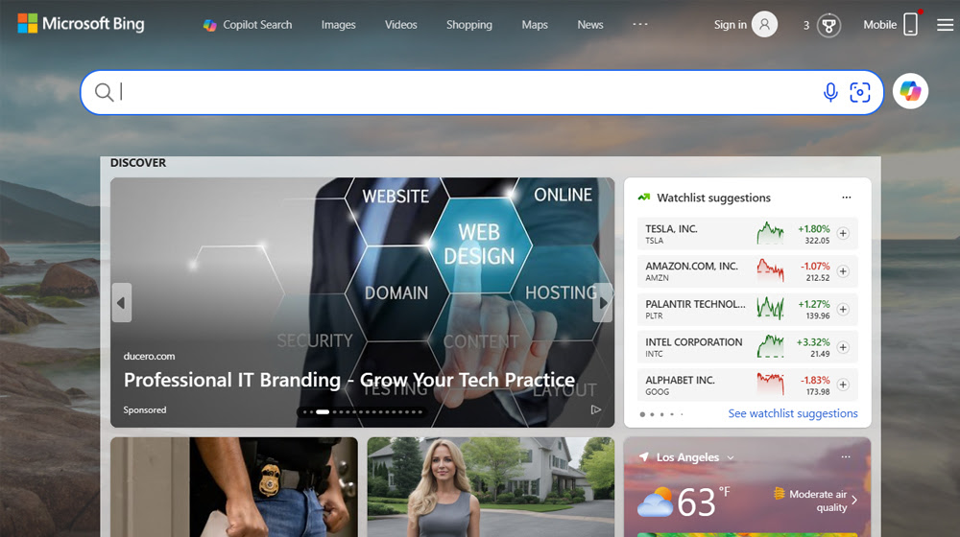Go to next carousel slide
Image resolution: width=960 pixels, height=537 pixels.
pos(603,302)
